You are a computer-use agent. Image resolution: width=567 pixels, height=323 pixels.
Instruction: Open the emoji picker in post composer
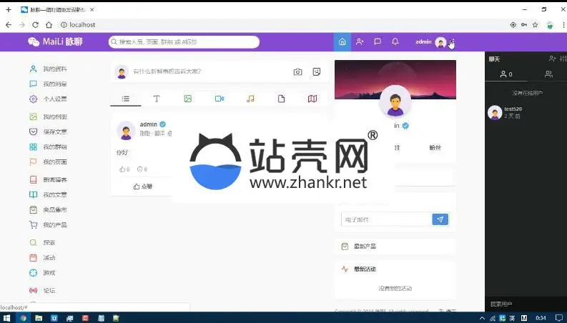[x=317, y=71]
